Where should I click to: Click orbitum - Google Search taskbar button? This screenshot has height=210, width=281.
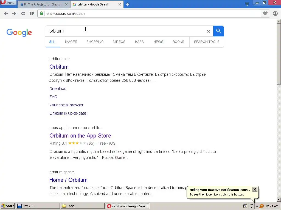click(x=127, y=206)
